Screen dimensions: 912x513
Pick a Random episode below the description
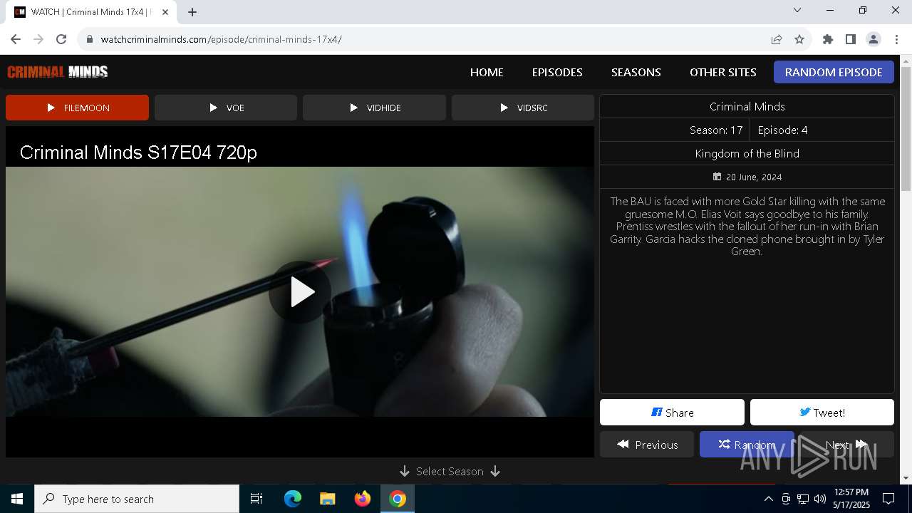tap(747, 445)
